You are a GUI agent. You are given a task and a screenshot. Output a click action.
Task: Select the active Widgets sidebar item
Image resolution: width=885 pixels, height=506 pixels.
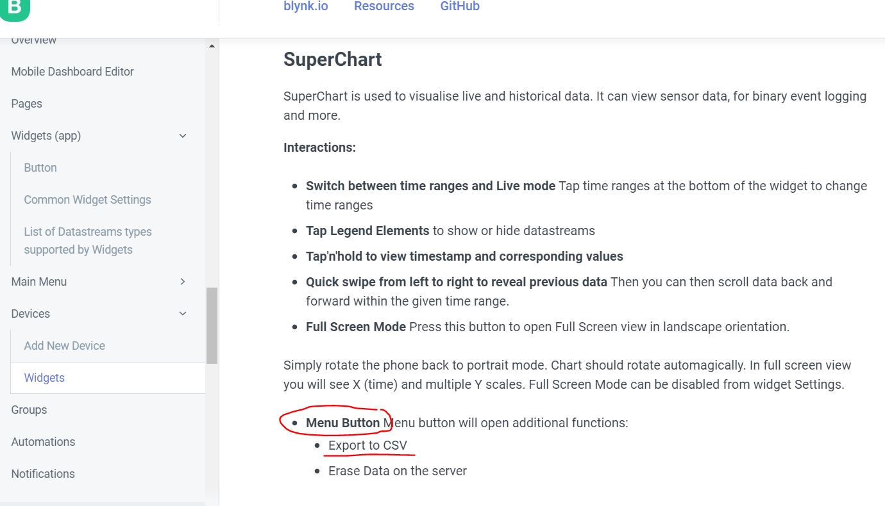click(x=44, y=378)
